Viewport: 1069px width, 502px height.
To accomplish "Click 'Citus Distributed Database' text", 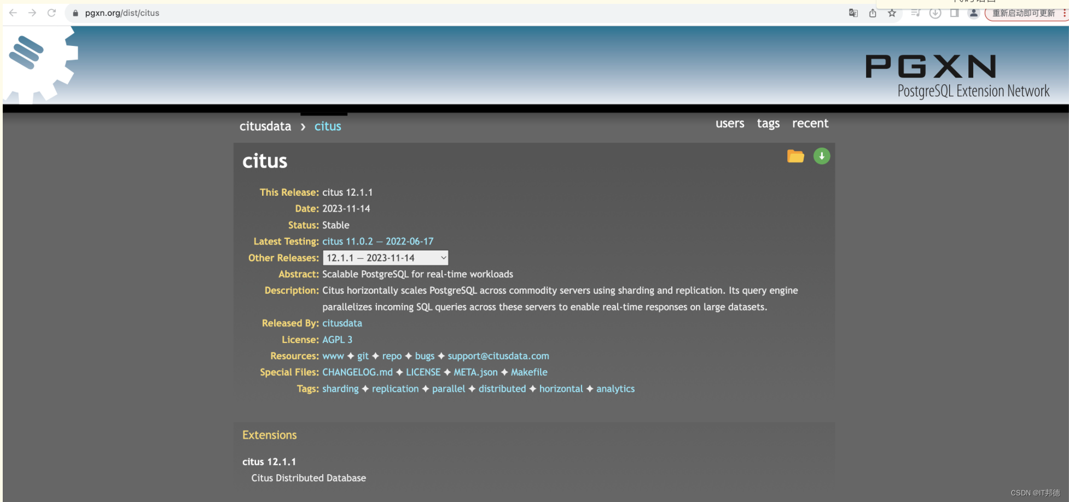I will [x=309, y=478].
